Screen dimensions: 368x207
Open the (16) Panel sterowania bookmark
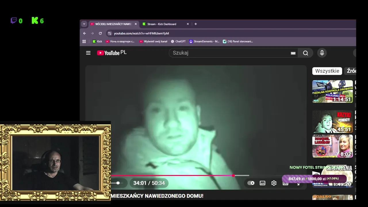click(x=238, y=41)
